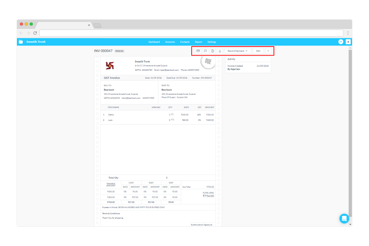Focus the browser address bar

(x=191, y=33)
